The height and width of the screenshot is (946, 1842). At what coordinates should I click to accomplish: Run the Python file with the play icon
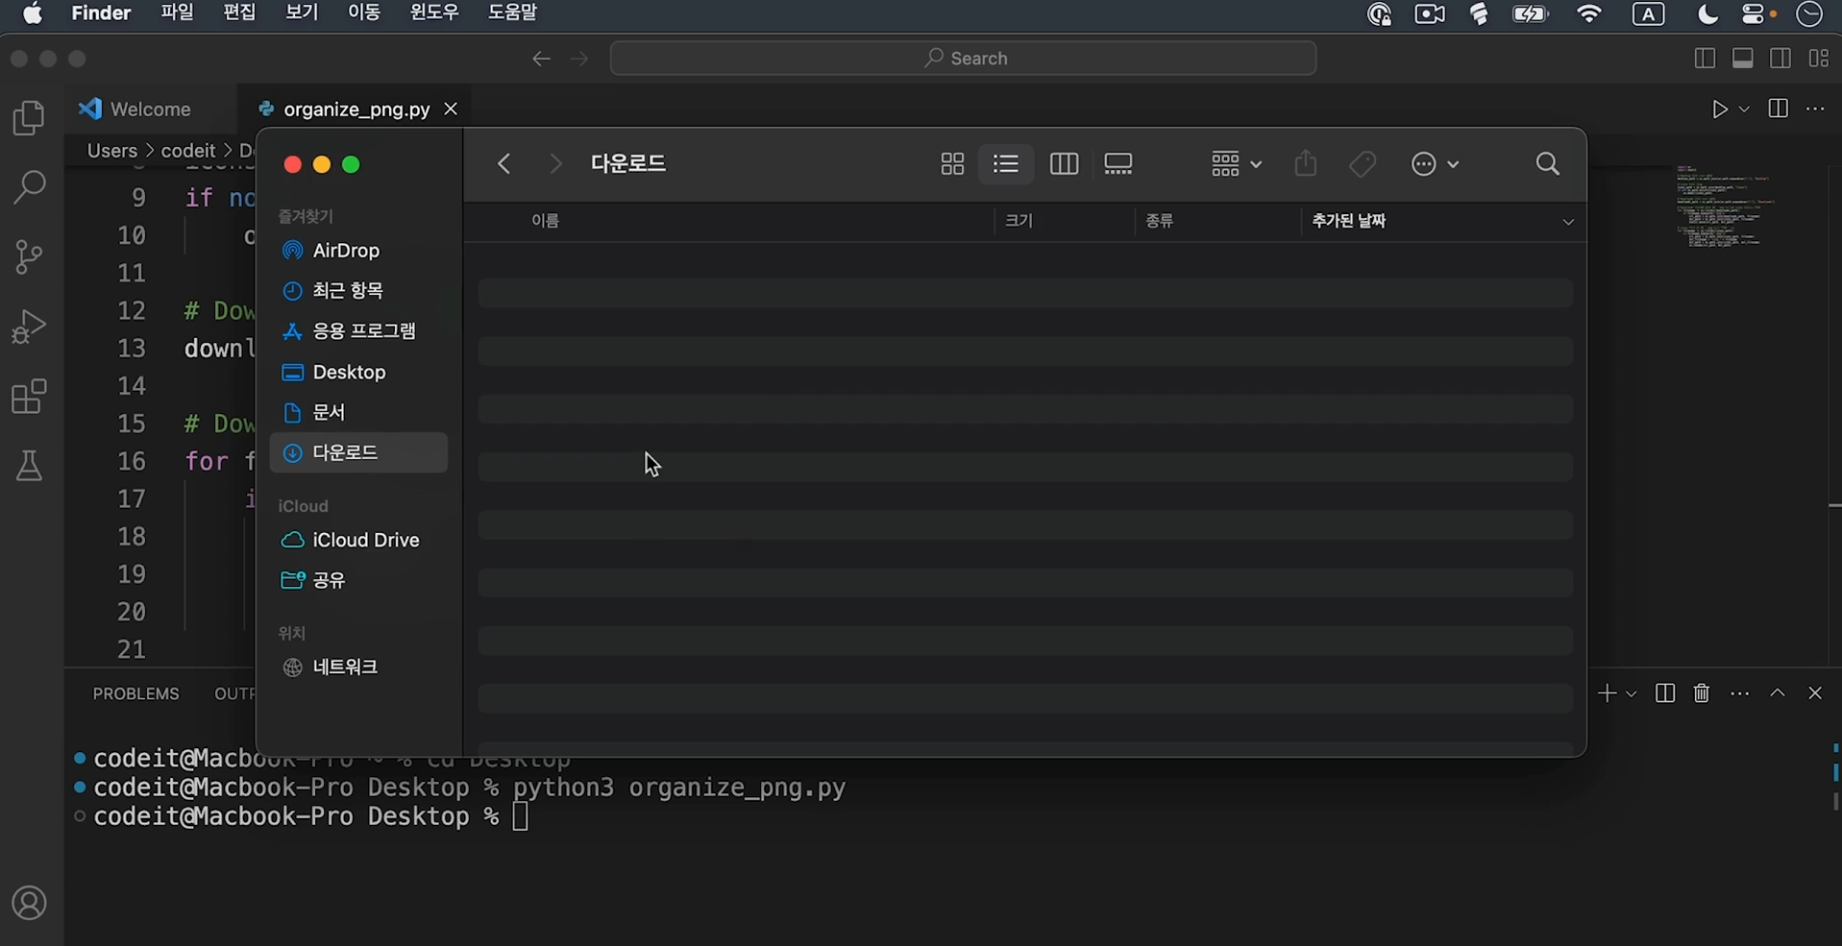[x=1720, y=109]
